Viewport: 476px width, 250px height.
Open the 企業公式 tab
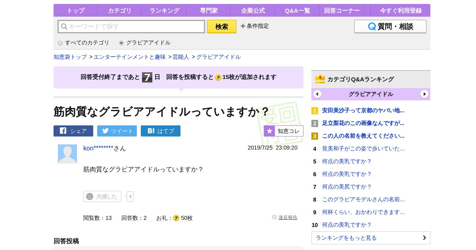click(253, 10)
